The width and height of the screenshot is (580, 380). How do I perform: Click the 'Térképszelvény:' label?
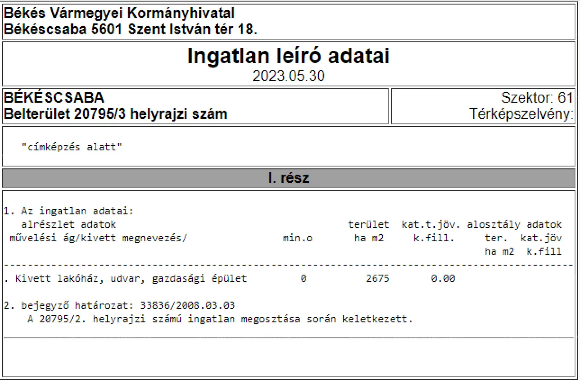(521, 114)
